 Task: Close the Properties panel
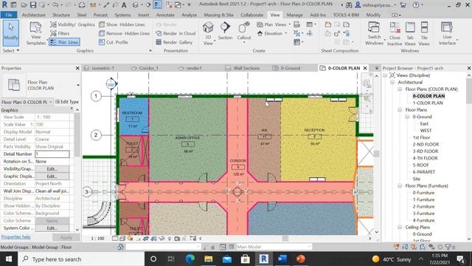pos(77,68)
